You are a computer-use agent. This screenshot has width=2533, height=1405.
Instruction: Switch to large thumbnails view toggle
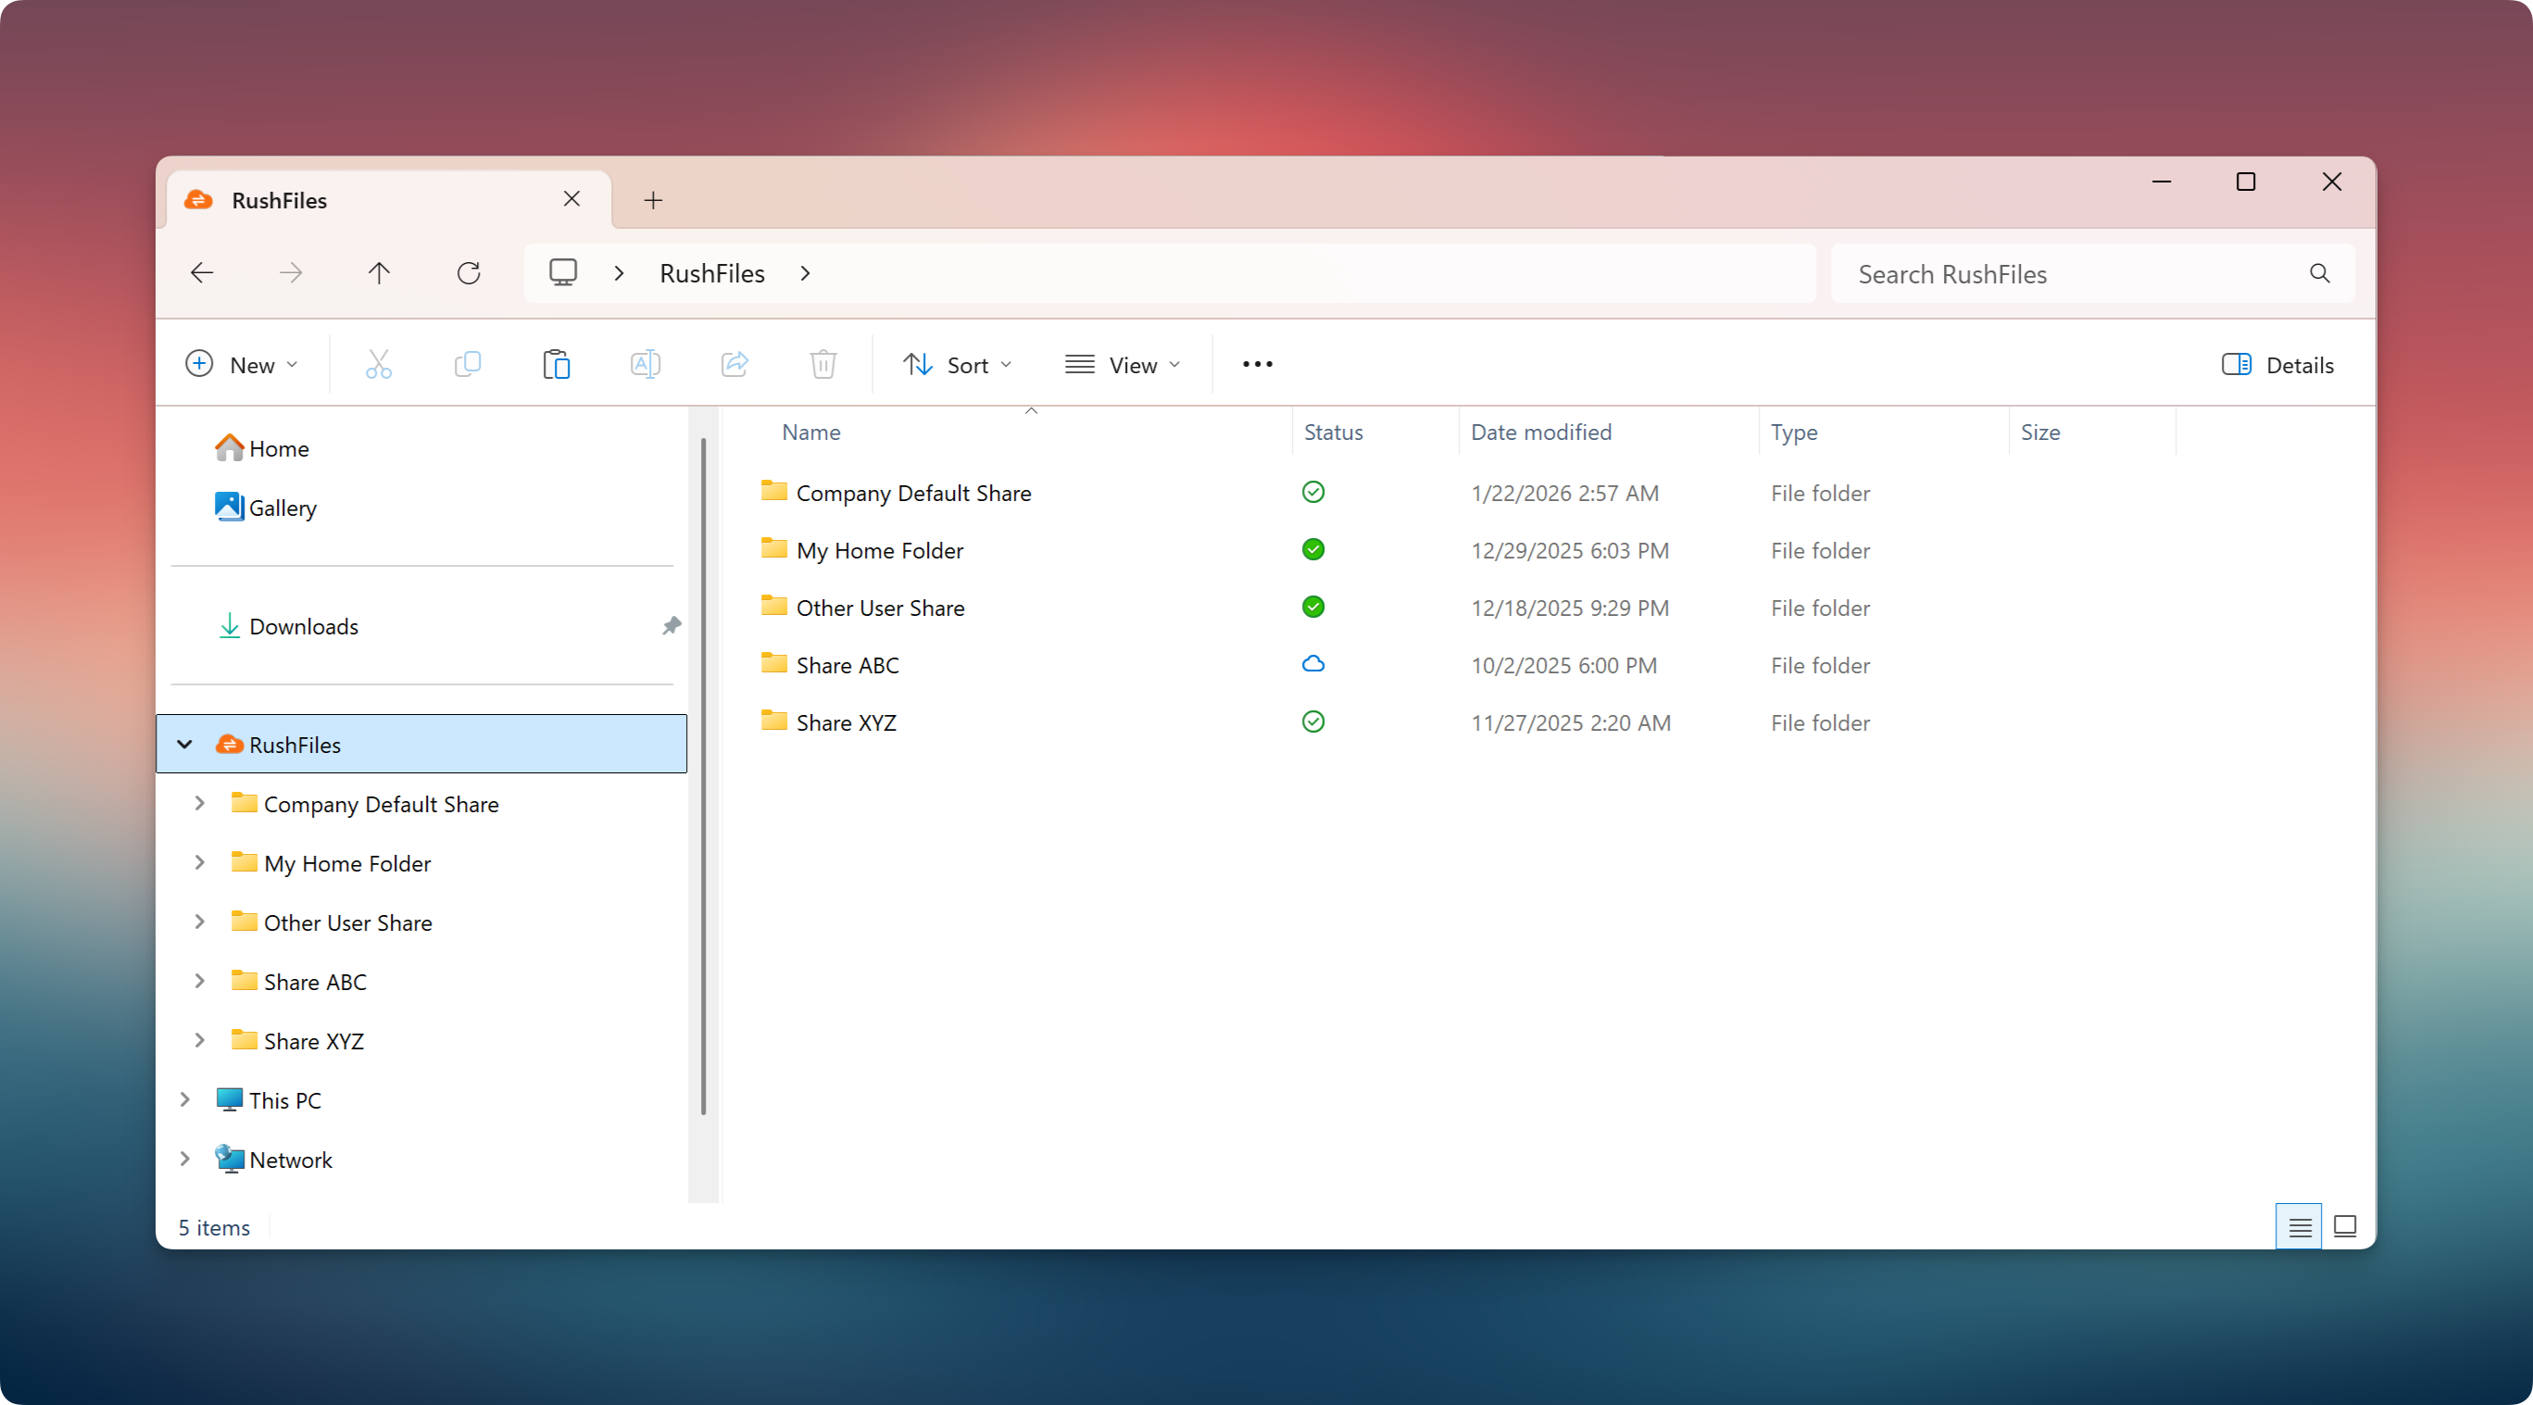pyautogui.click(x=2345, y=1226)
